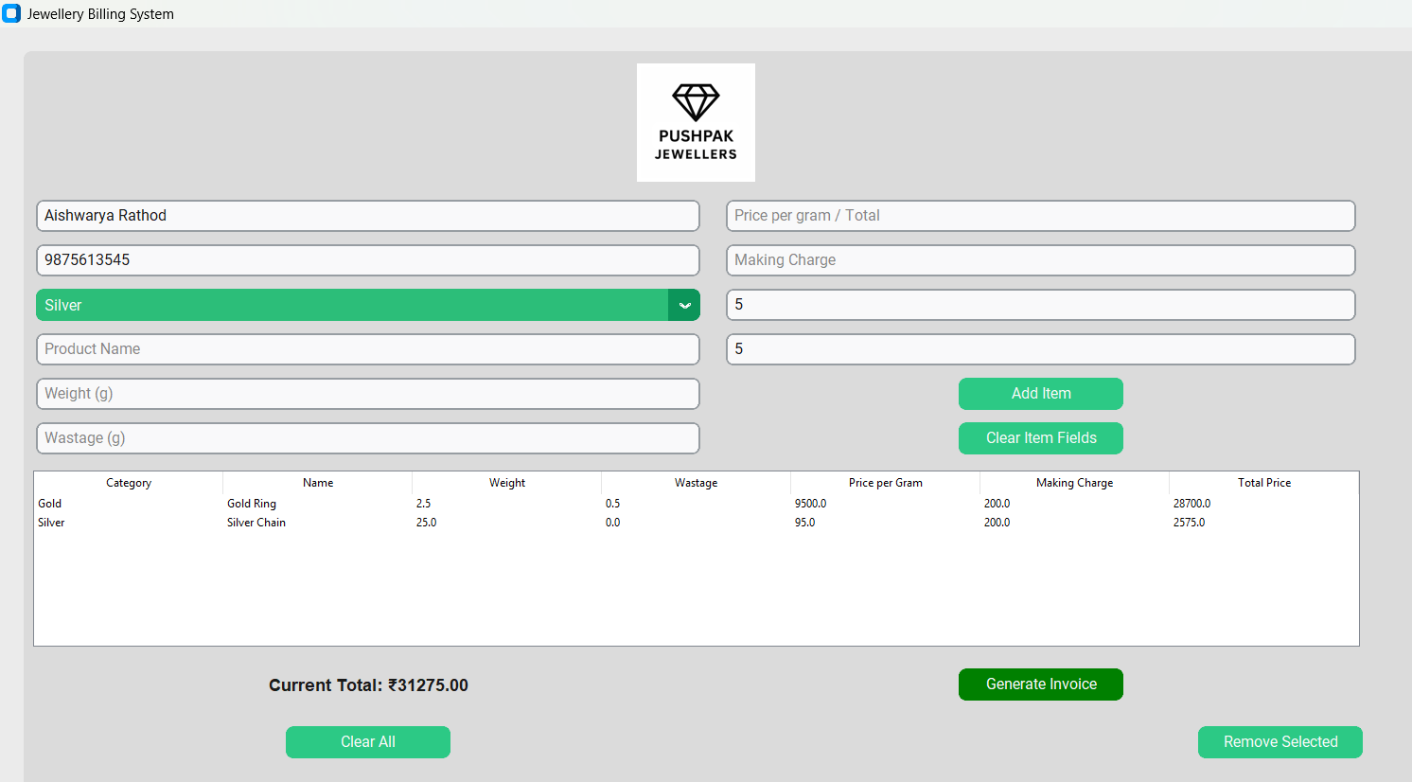Click the customer name field showing Aishwarya Rathod
This screenshot has width=1412, height=782.
[x=367, y=215]
